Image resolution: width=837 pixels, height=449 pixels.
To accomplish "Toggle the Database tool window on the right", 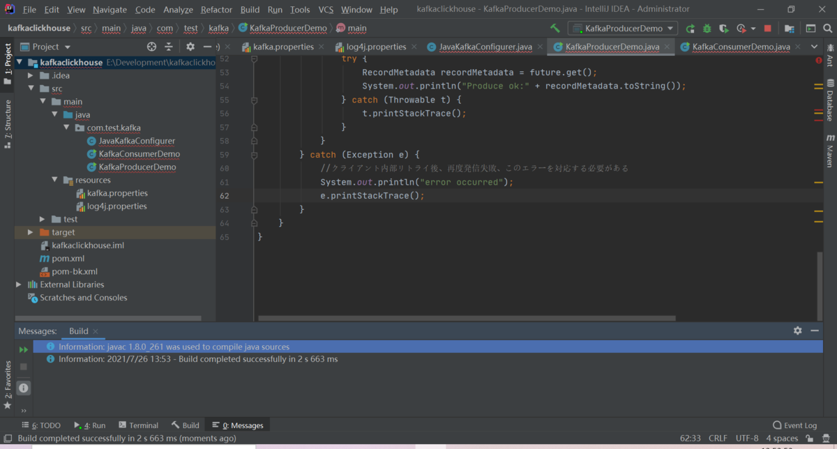I will (830, 101).
